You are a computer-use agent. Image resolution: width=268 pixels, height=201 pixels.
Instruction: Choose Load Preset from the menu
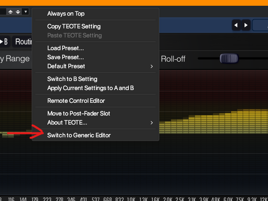click(x=65, y=48)
